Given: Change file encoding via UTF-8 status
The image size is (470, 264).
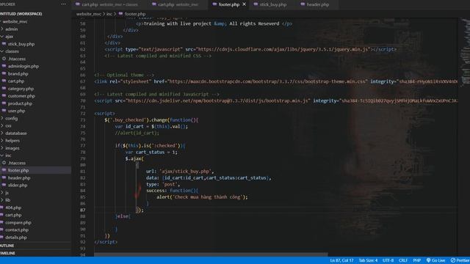Looking at the screenshot, I should click(388, 260).
